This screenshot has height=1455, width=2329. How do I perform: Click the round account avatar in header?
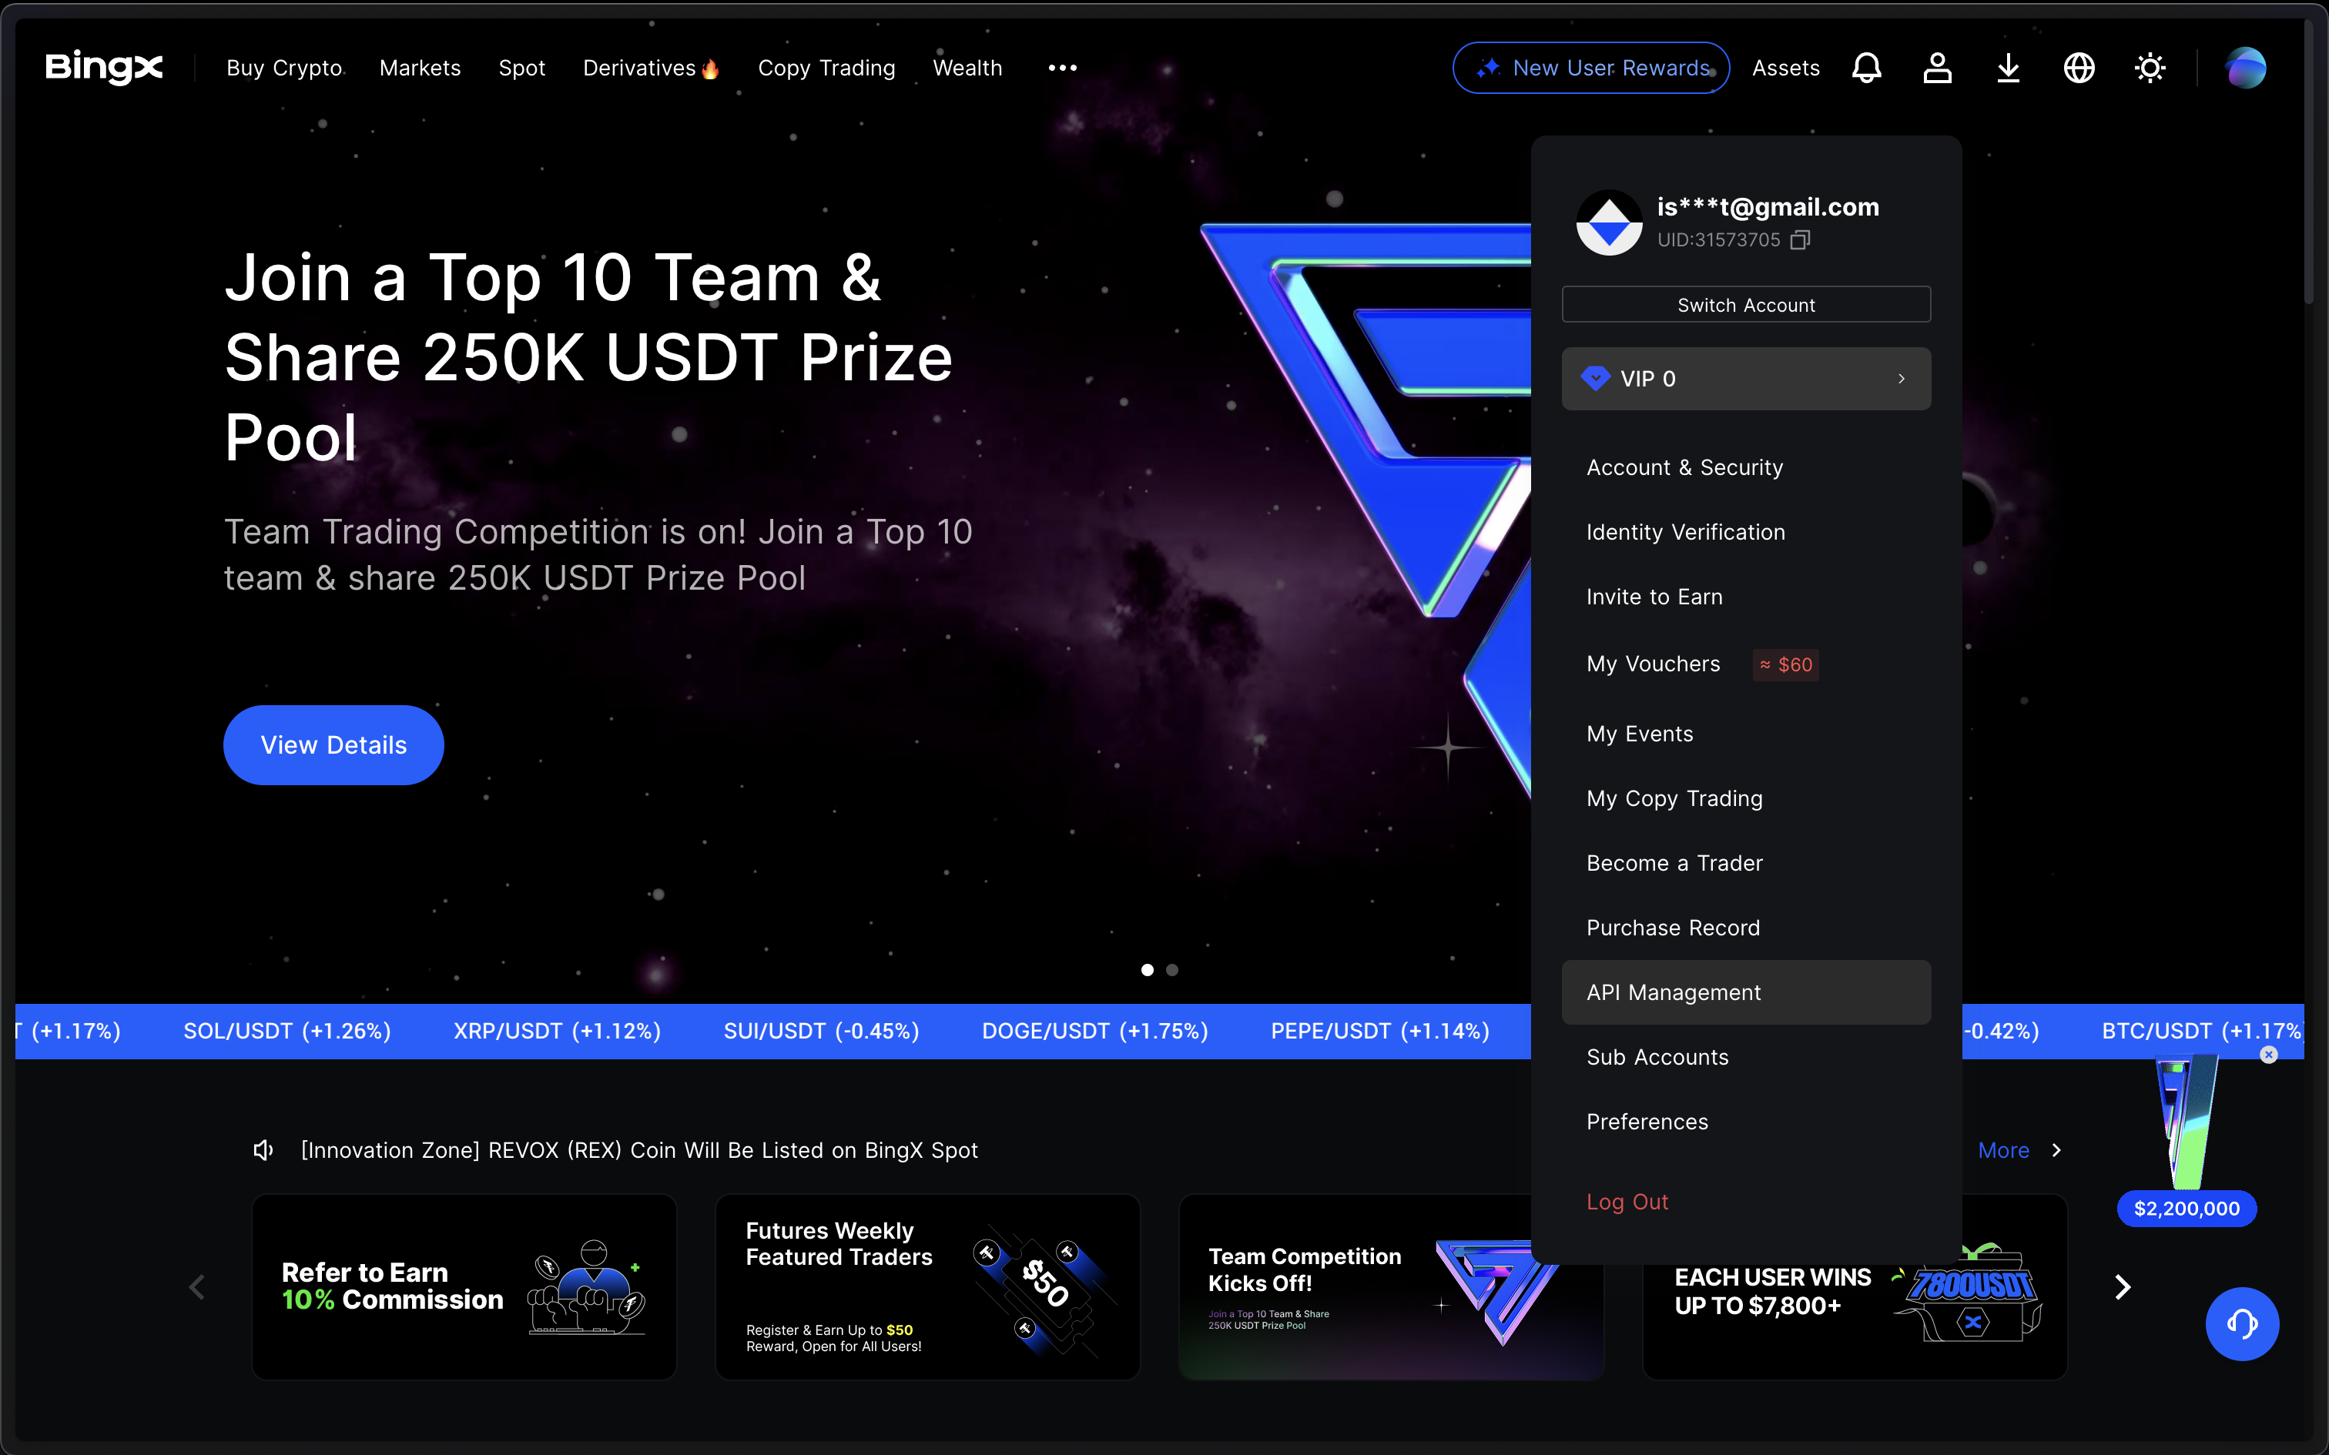point(2245,68)
